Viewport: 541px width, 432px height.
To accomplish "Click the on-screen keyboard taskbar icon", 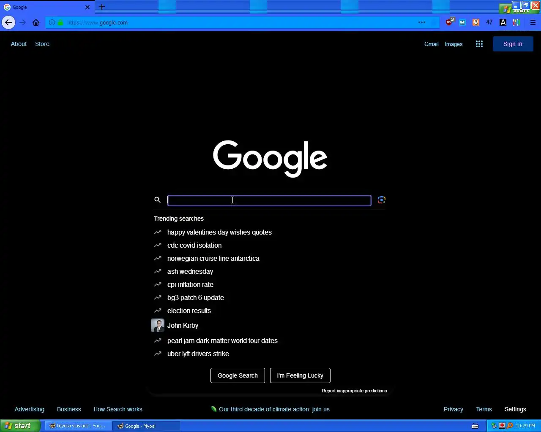I will coord(475,426).
